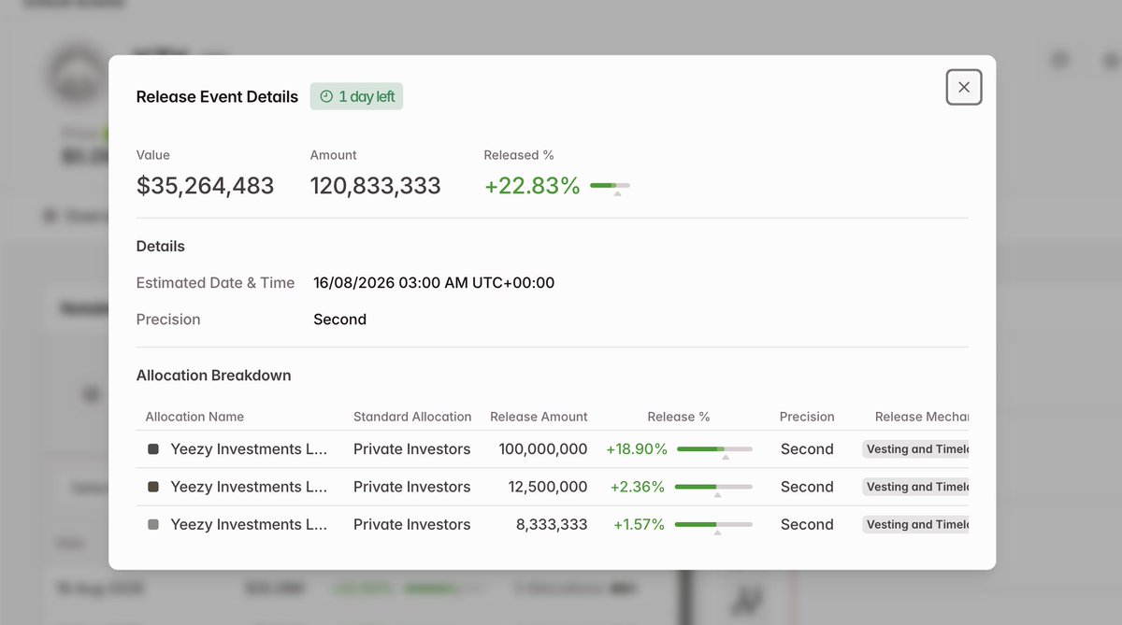
Task: Click 'Second' precision in the 12,500,000 row
Action: click(x=807, y=487)
